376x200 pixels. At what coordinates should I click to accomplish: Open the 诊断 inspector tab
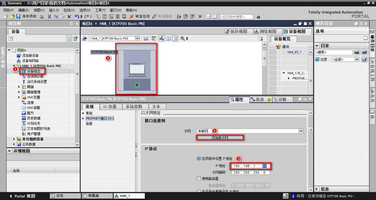(x=282, y=100)
